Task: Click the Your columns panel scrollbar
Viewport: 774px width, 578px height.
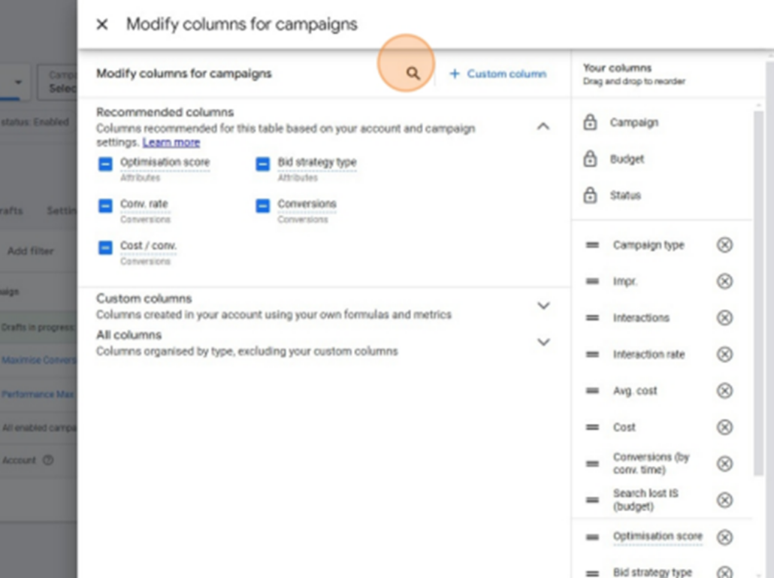Action: coord(758,301)
